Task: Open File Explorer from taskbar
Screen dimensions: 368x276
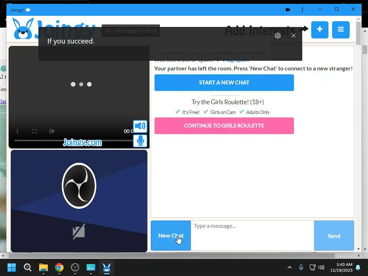Action: 43,267
